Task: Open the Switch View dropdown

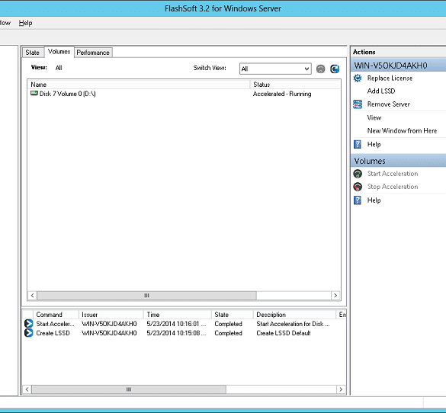Action: 275,69
